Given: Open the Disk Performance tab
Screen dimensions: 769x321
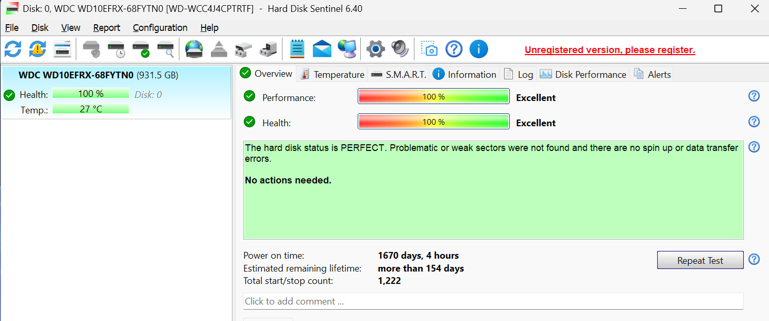Looking at the screenshot, I should (x=583, y=74).
